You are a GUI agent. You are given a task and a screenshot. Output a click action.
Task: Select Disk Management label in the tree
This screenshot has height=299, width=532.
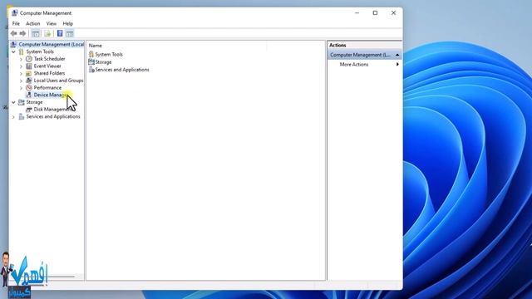(52, 109)
